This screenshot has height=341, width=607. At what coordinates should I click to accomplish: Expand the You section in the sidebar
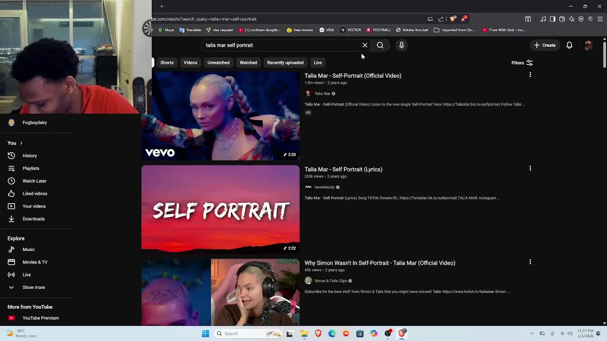tap(15, 143)
